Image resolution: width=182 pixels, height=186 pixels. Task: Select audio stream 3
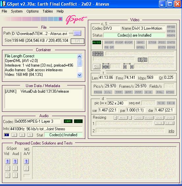point(22,135)
